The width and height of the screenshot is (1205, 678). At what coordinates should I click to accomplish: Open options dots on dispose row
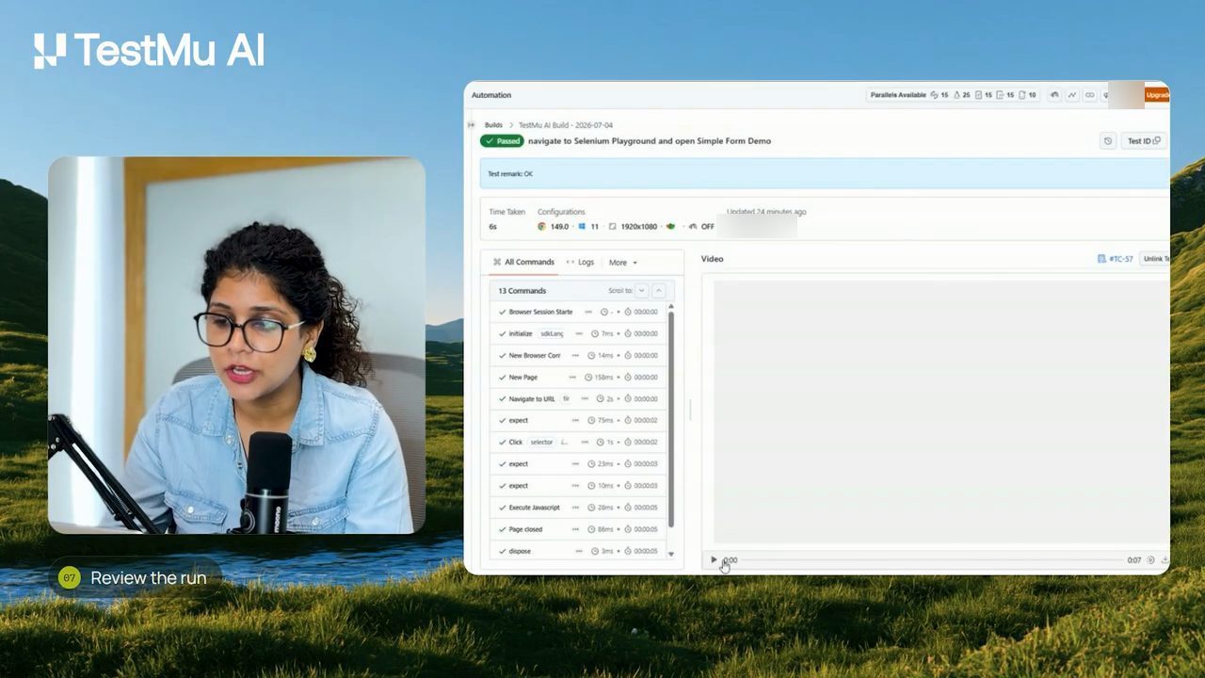(x=578, y=551)
